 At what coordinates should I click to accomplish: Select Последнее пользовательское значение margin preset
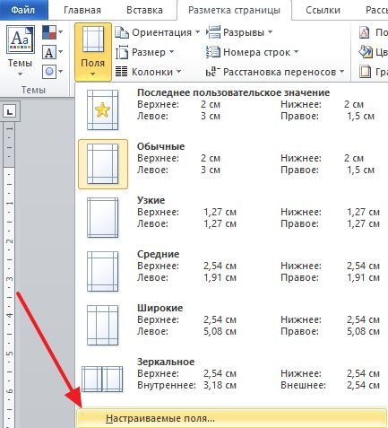(232, 110)
